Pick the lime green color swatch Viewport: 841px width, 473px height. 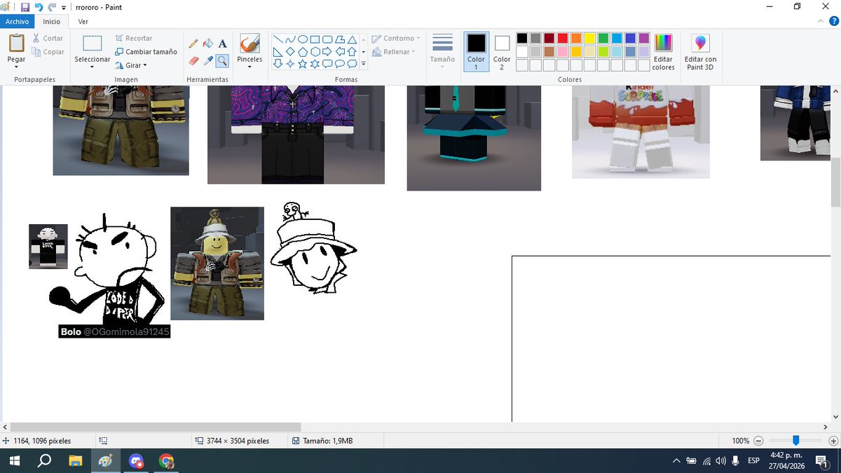pyautogui.click(x=603, y=52)
